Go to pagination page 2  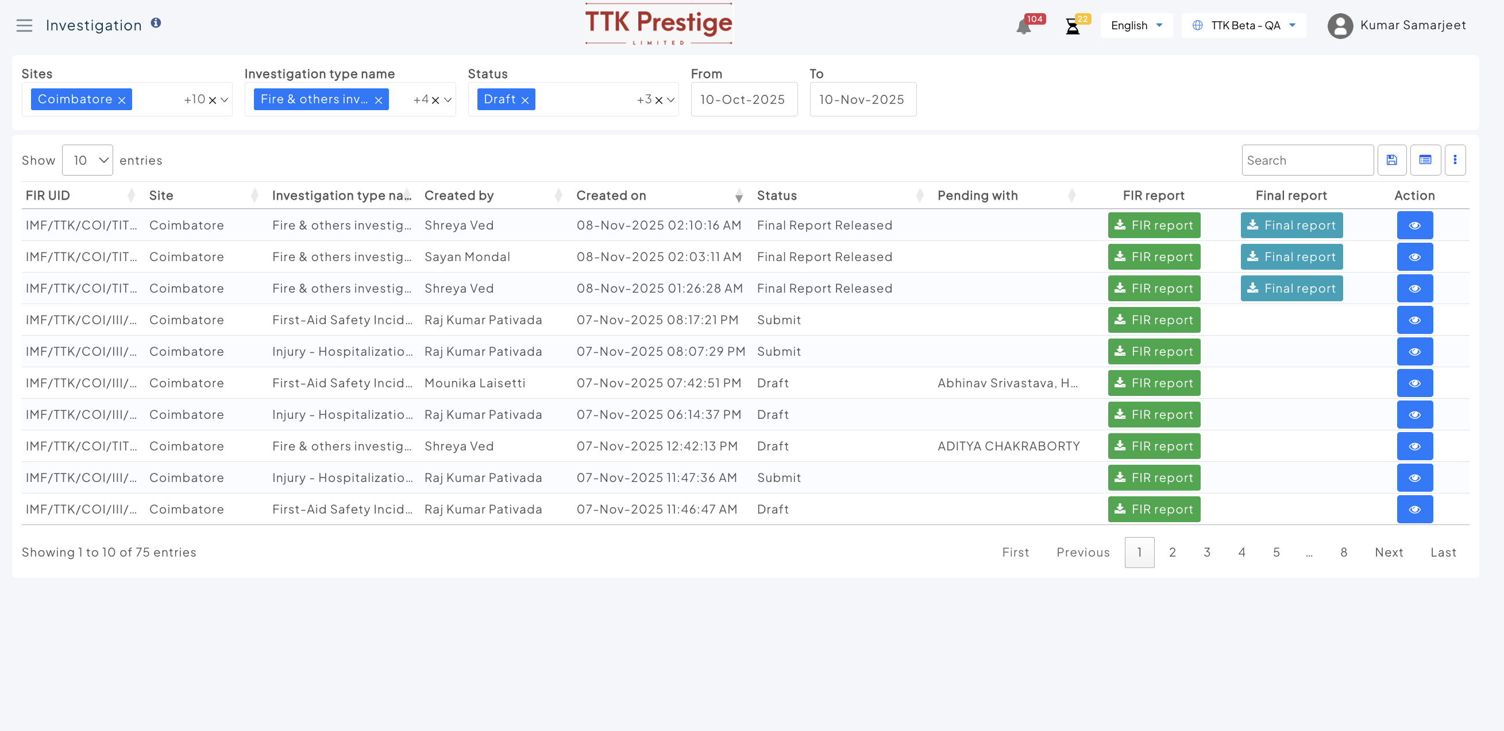[x=1172, y=552]
